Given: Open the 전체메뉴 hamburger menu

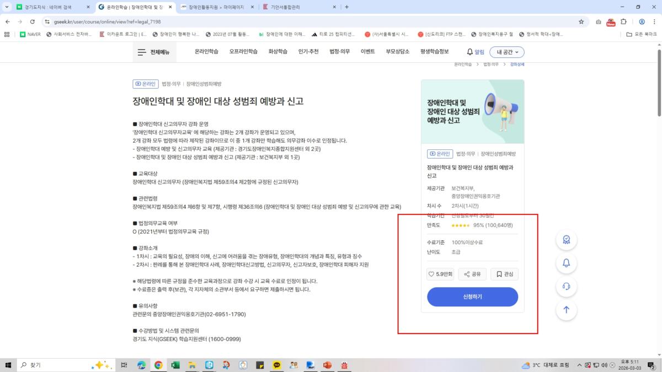Looking at the screenshot, I should coord(153,52).
